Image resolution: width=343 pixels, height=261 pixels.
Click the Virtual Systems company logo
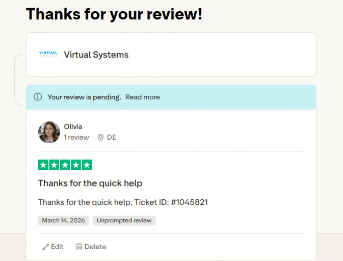tap(48, 55)
